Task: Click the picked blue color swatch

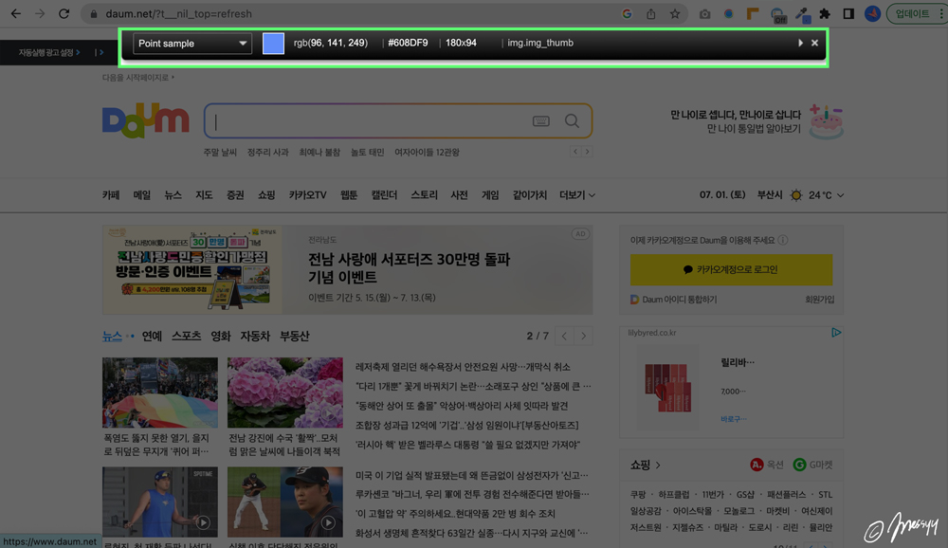Action: coord(273,43)
